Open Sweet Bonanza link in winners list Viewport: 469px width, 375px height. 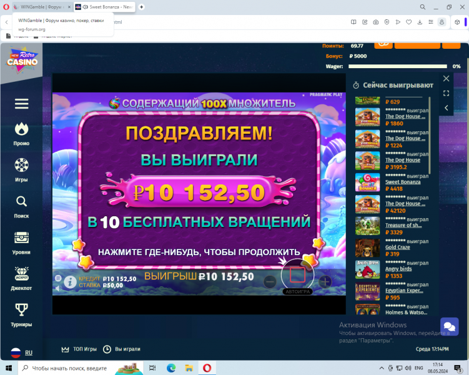(403, 182)
